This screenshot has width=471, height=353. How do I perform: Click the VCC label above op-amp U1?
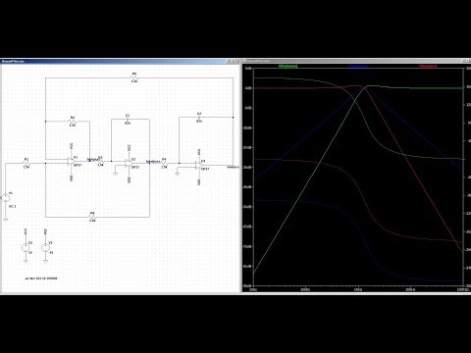72,146
